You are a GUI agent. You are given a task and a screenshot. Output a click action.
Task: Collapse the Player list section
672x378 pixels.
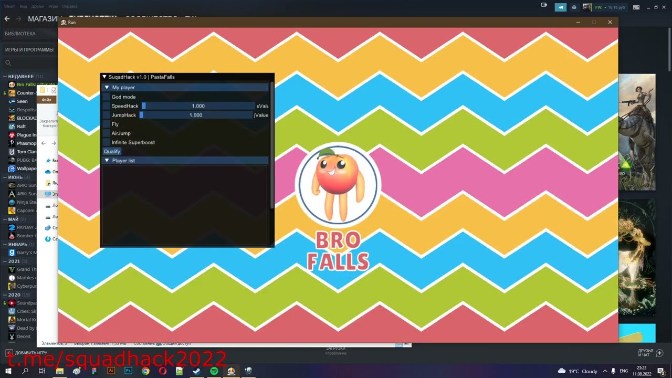(107, 161)
